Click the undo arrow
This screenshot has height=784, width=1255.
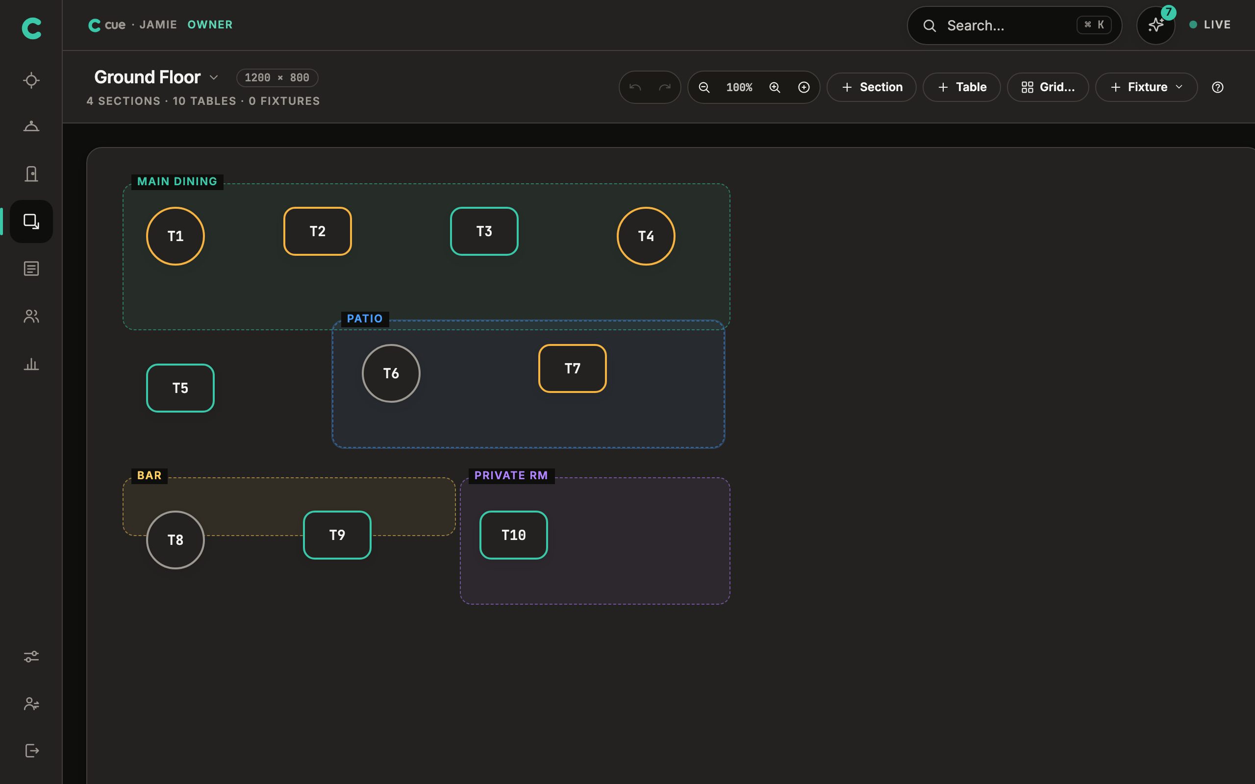[x=635, y=87]
